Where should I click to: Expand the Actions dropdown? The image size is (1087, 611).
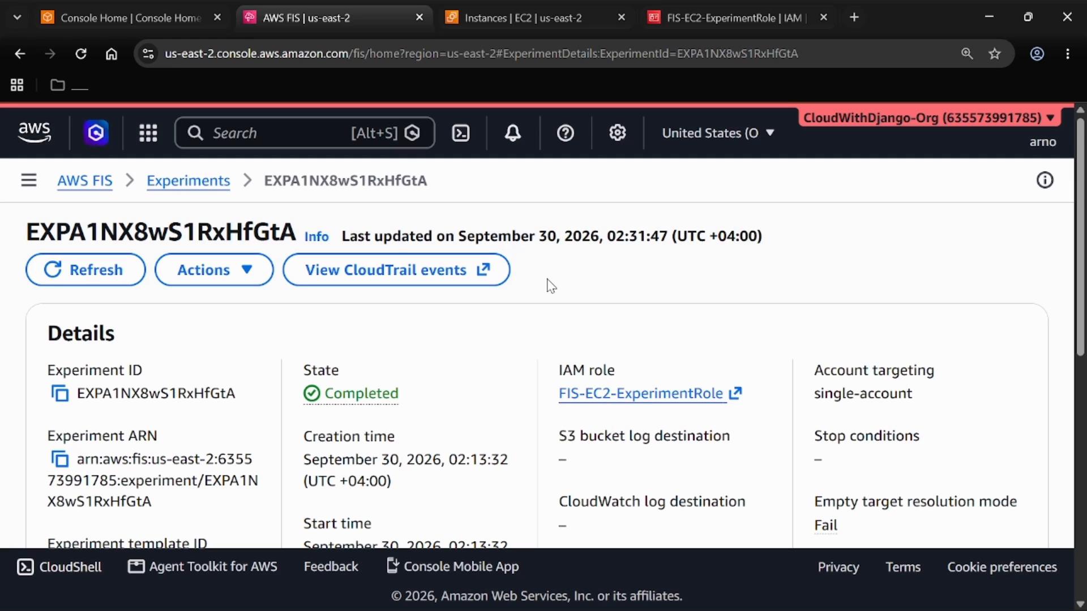pos(214,270)
